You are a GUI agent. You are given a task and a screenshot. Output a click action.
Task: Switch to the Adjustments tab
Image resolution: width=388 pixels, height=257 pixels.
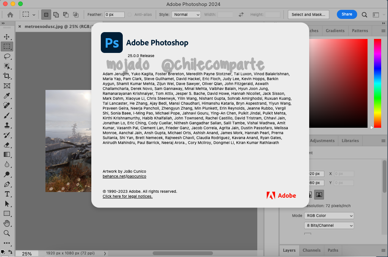322,141
